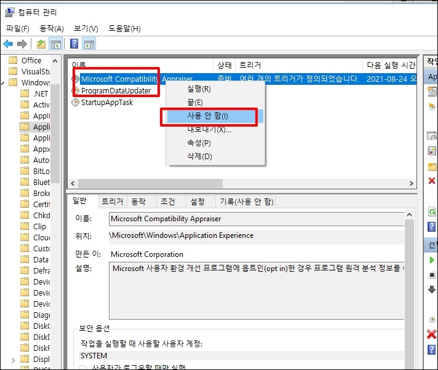Click the Create Basic Task icon in action pane
Screen dimensions: 438x370
(x=432, y=91)
